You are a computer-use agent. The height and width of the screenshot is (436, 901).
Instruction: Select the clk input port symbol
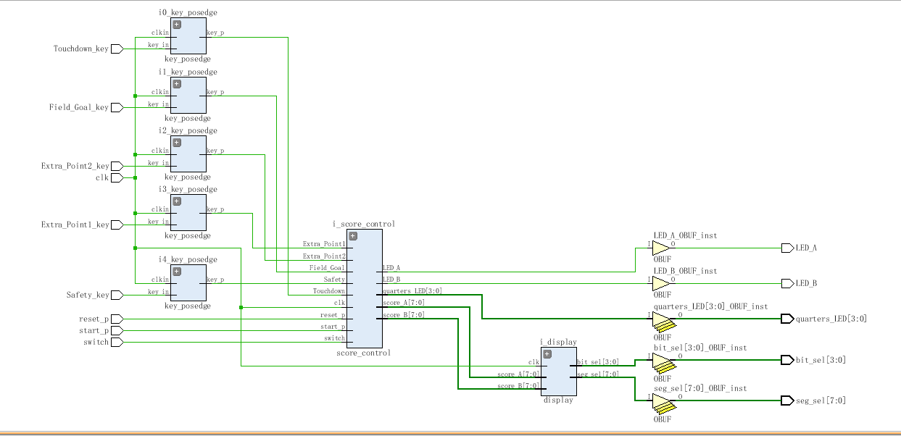click(117, 177)
